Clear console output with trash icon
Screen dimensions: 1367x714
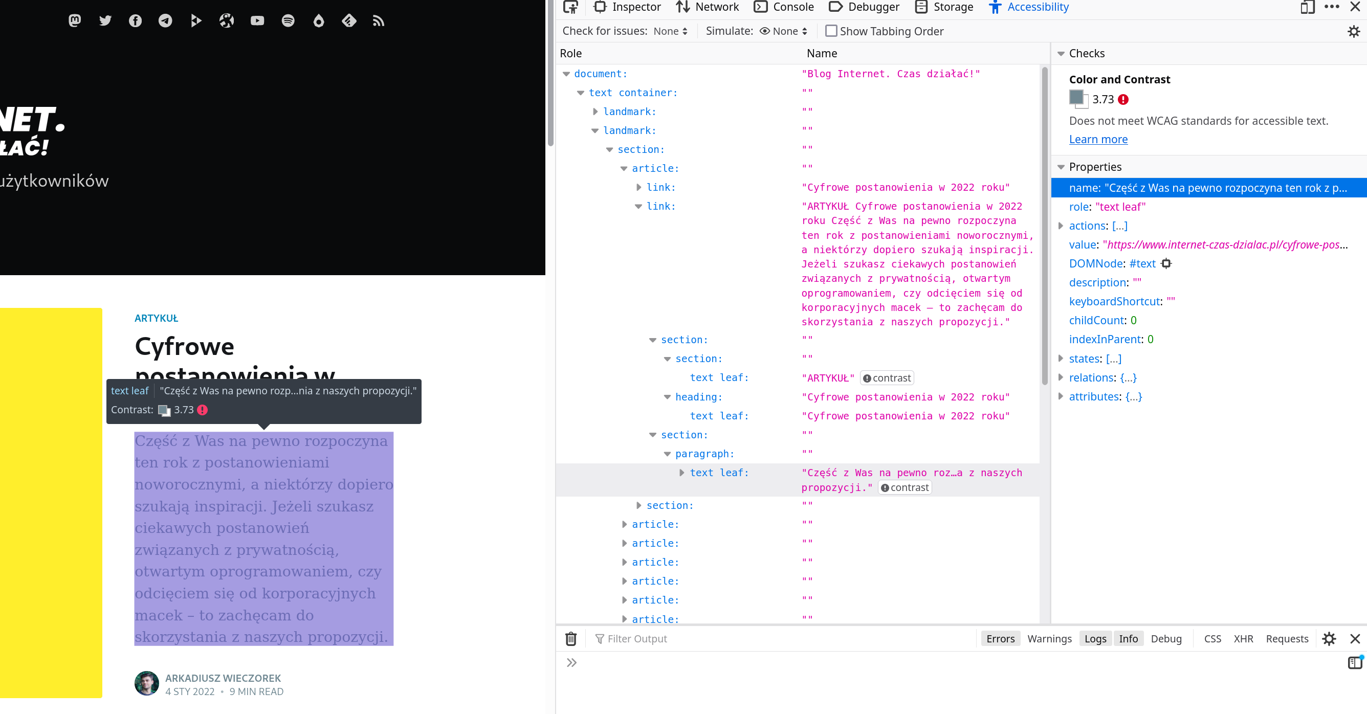(570, 639)
